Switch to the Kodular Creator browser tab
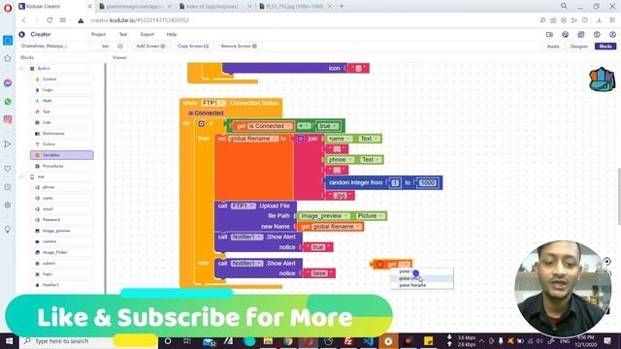This screenshot has width=621, height=349. (54, 7)
